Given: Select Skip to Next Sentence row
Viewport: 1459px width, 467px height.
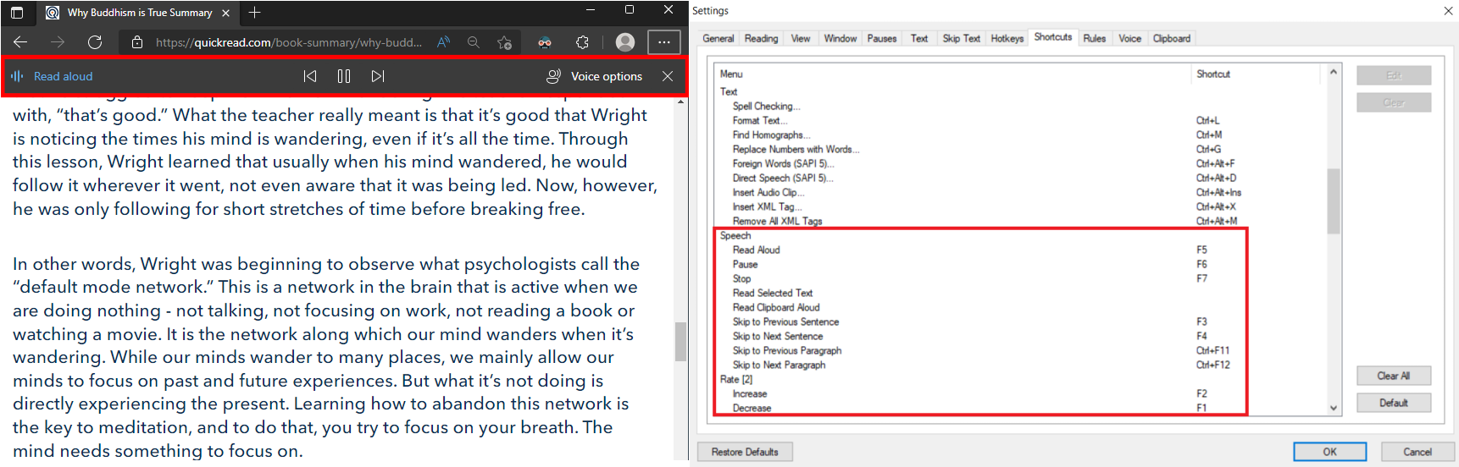Looking at the screenshot, I should click(1020, 337).
